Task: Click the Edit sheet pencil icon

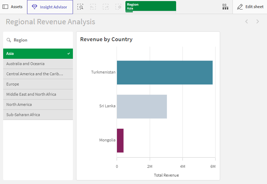Action: [x=240, y=7]
